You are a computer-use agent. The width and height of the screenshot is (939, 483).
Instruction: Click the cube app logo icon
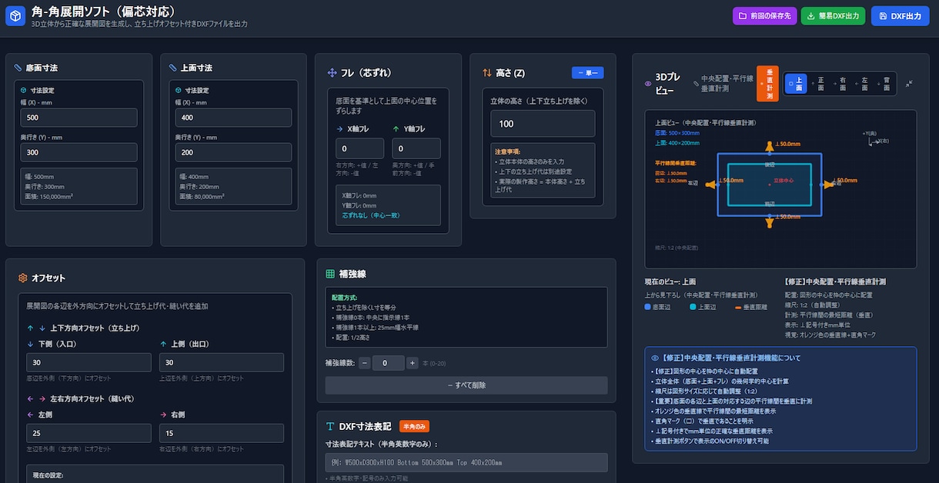15,16
